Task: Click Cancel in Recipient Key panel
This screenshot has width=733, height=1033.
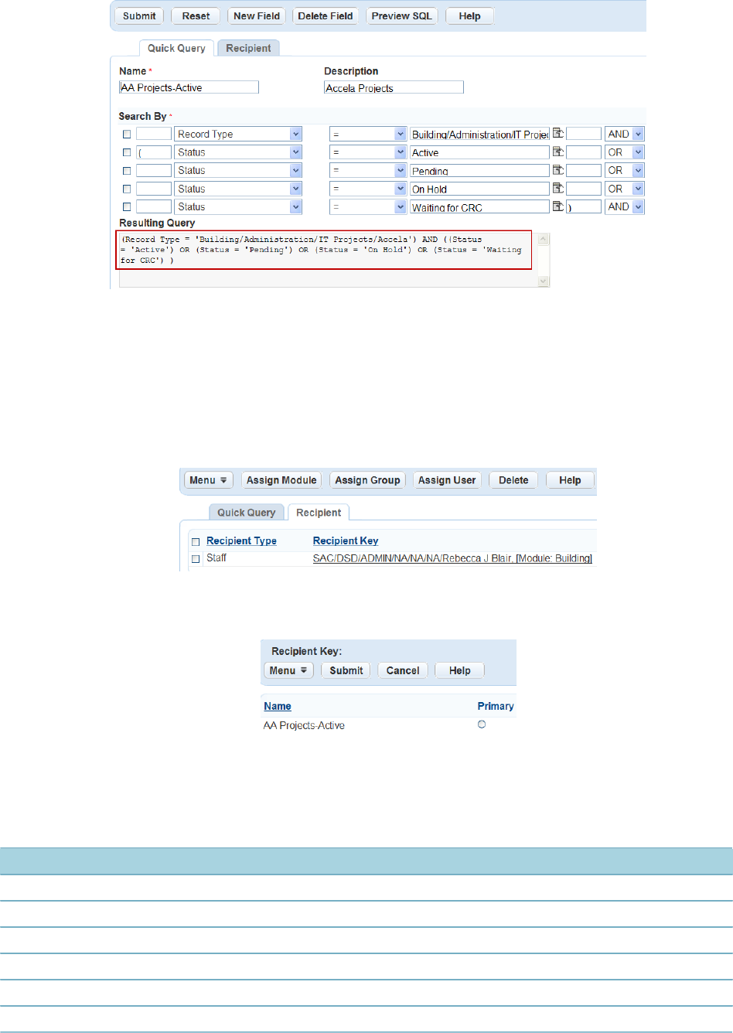Action: (403, 670)
